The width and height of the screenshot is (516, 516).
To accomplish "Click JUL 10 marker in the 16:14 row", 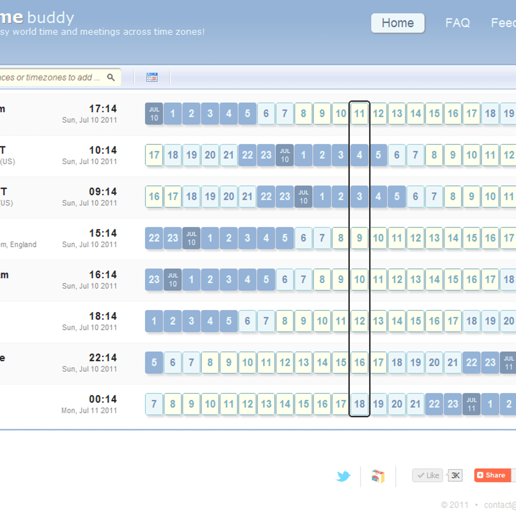I will [x=173, y=280].
